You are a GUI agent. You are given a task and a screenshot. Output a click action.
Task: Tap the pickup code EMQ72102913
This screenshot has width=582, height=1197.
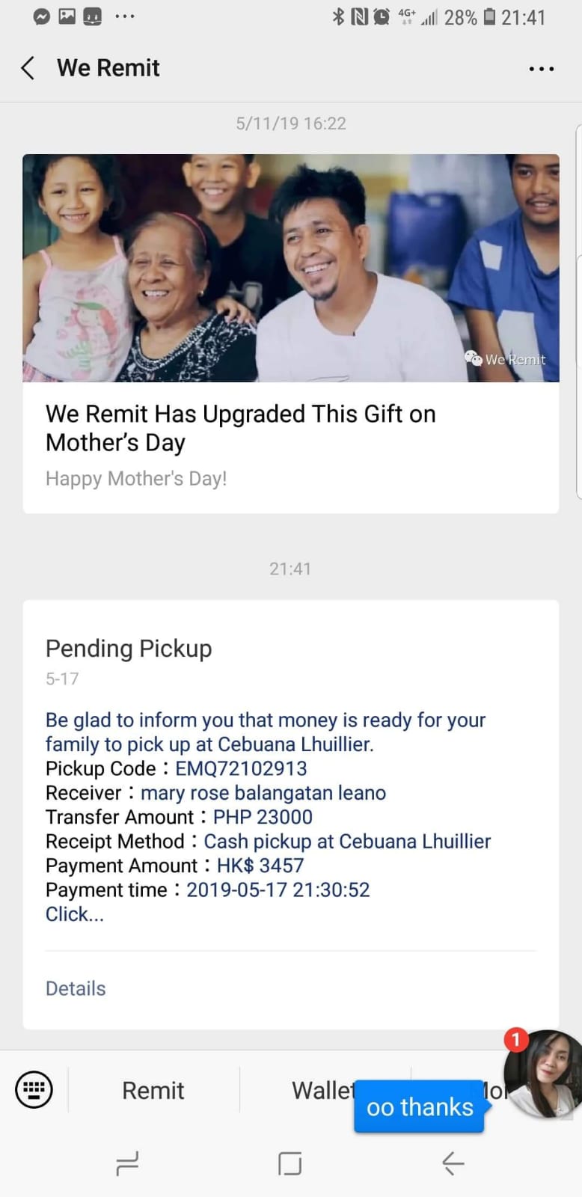point(241,768)
